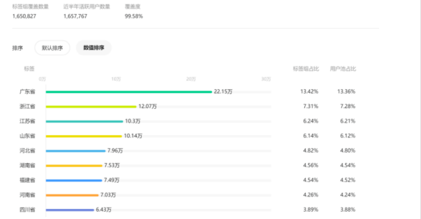Click the 近半年活跃用户数量 value 1,657,767
The image size is (421, 219).
tap(75, 16)
